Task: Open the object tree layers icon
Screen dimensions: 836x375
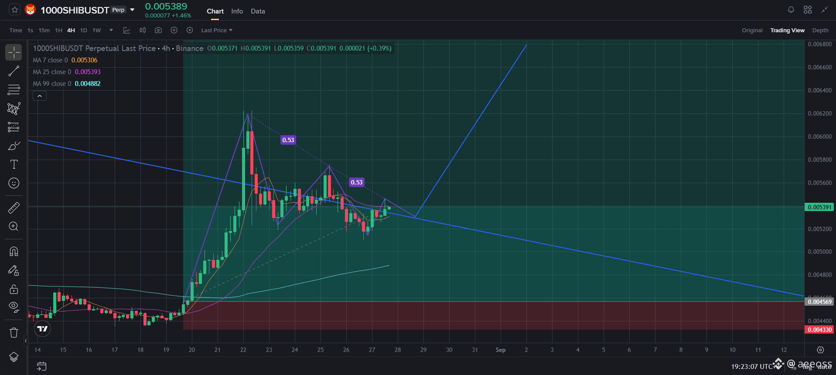Action: 14,357
